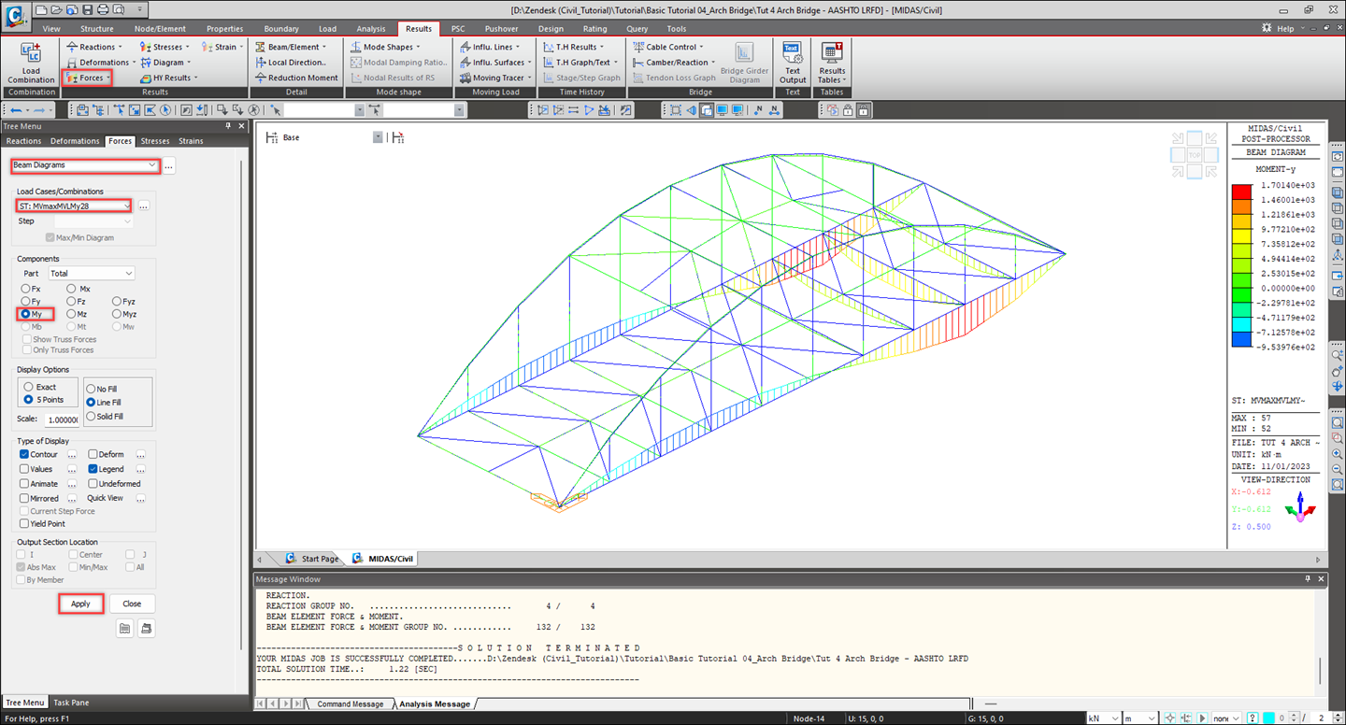
Task: Select the Mz component radio button
Action: 72,315
